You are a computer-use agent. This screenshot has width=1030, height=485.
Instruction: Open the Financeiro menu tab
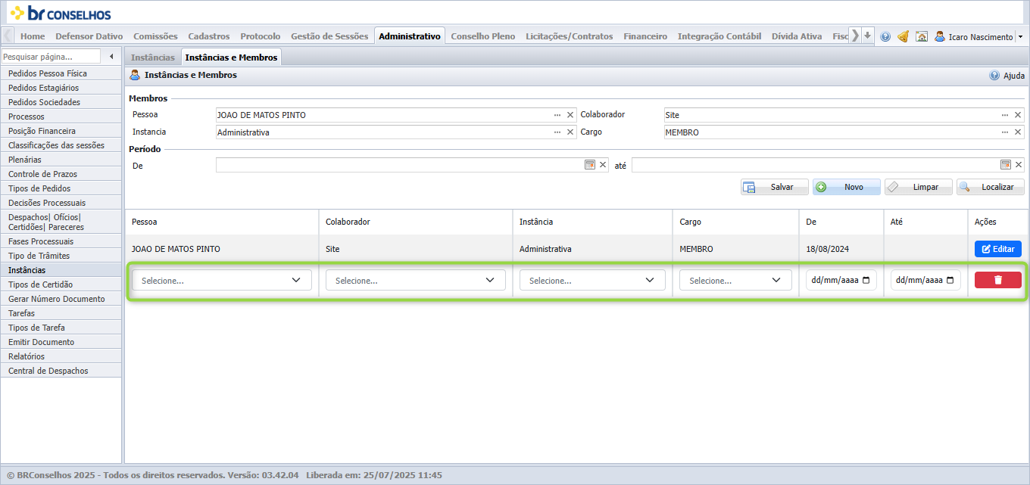645,36
